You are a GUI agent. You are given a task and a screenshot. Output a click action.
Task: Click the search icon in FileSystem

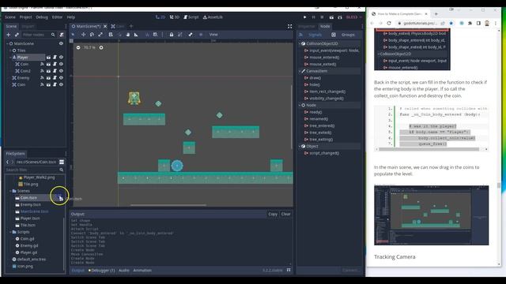tap(62, 170)
